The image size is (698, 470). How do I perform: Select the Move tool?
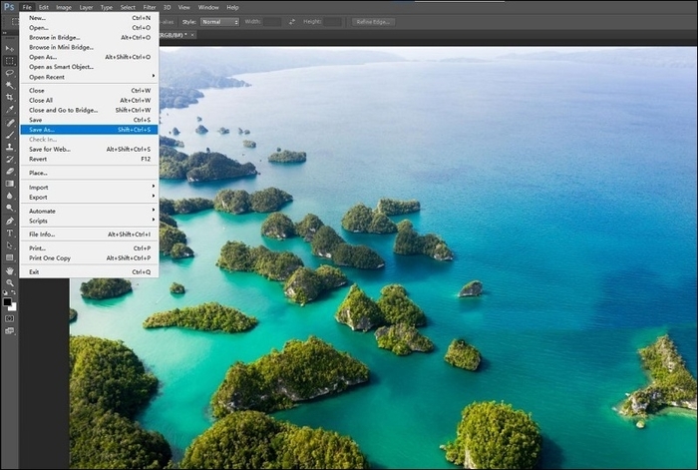[9, 48]
